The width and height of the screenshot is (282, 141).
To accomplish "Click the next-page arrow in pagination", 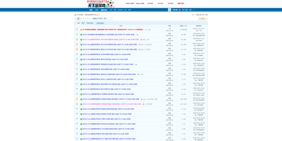I will pyautogui.click(x=90, y=18).
